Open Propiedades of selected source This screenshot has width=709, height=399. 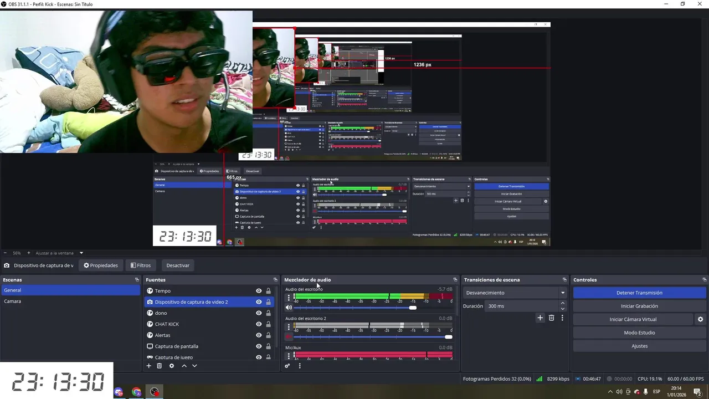(101, 265)
